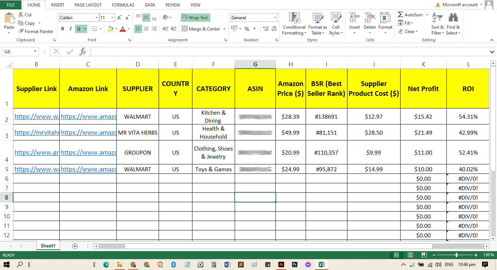Open the Name Box dropdown arrow
The height and width of the screenshot is (270, 497).
coord(35,52)
